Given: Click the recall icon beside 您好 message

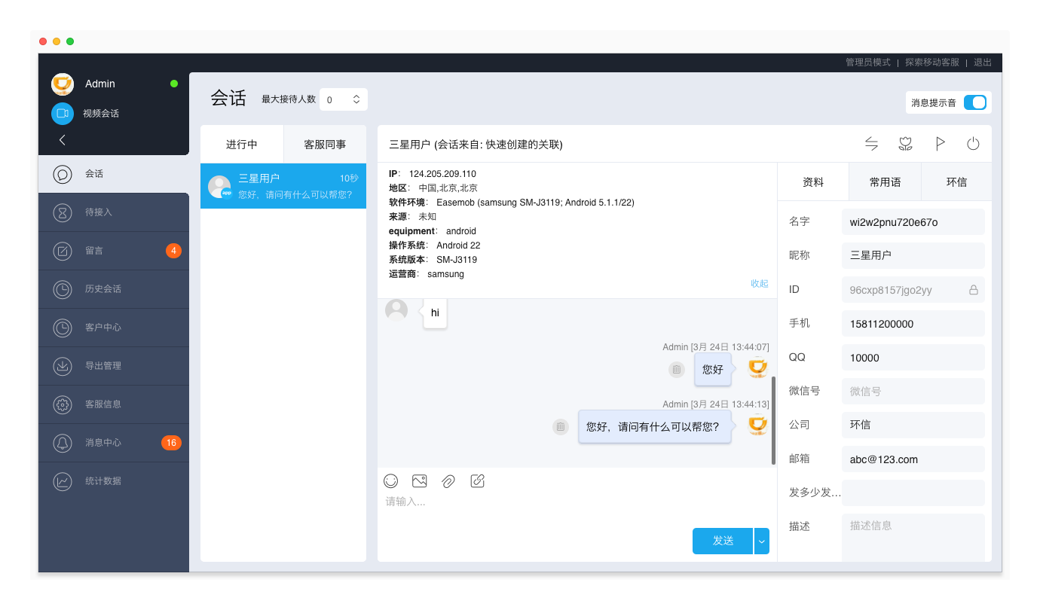Looking at the screenshot, I should click(677, 369).
